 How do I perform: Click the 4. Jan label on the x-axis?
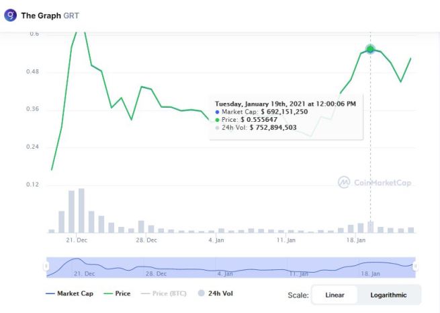tap(216, 240)
